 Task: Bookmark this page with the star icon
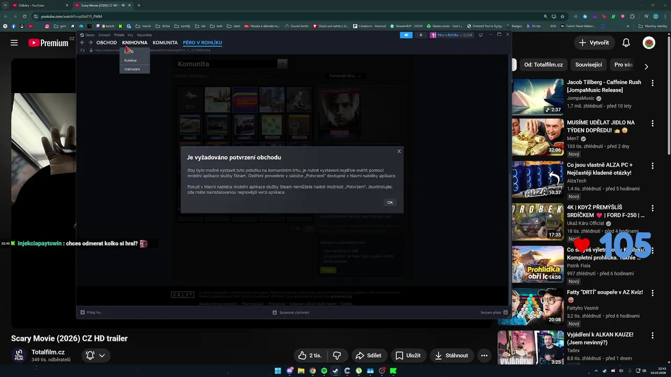(562, 16)
